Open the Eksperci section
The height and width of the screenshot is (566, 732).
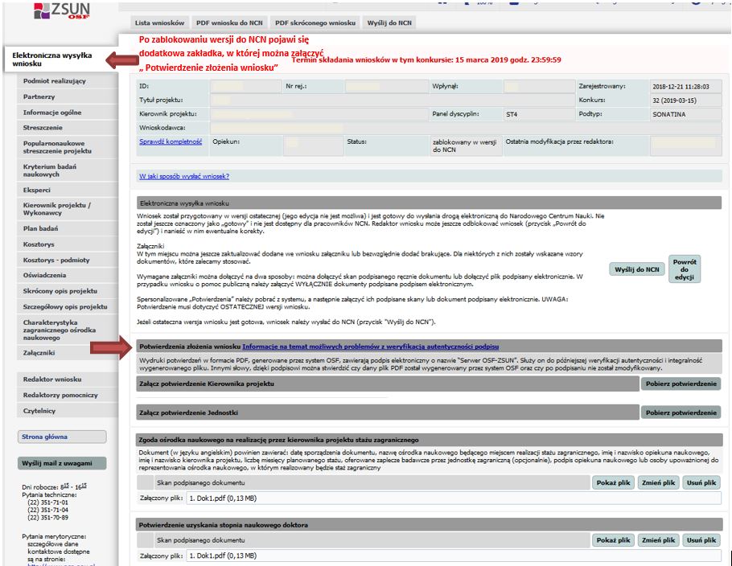click(68, 190)
